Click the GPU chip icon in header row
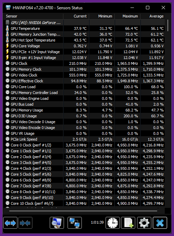The image size is (174, 236). coord(7,23)
